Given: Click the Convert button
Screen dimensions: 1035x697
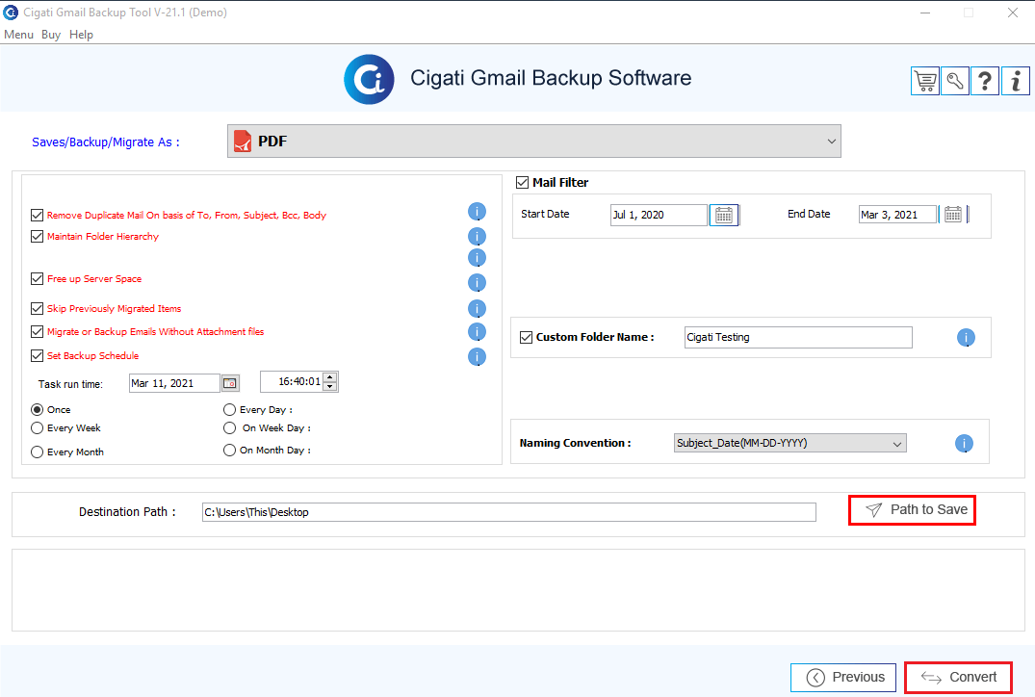Looking at the screenshot, I should tap(958, 677).
